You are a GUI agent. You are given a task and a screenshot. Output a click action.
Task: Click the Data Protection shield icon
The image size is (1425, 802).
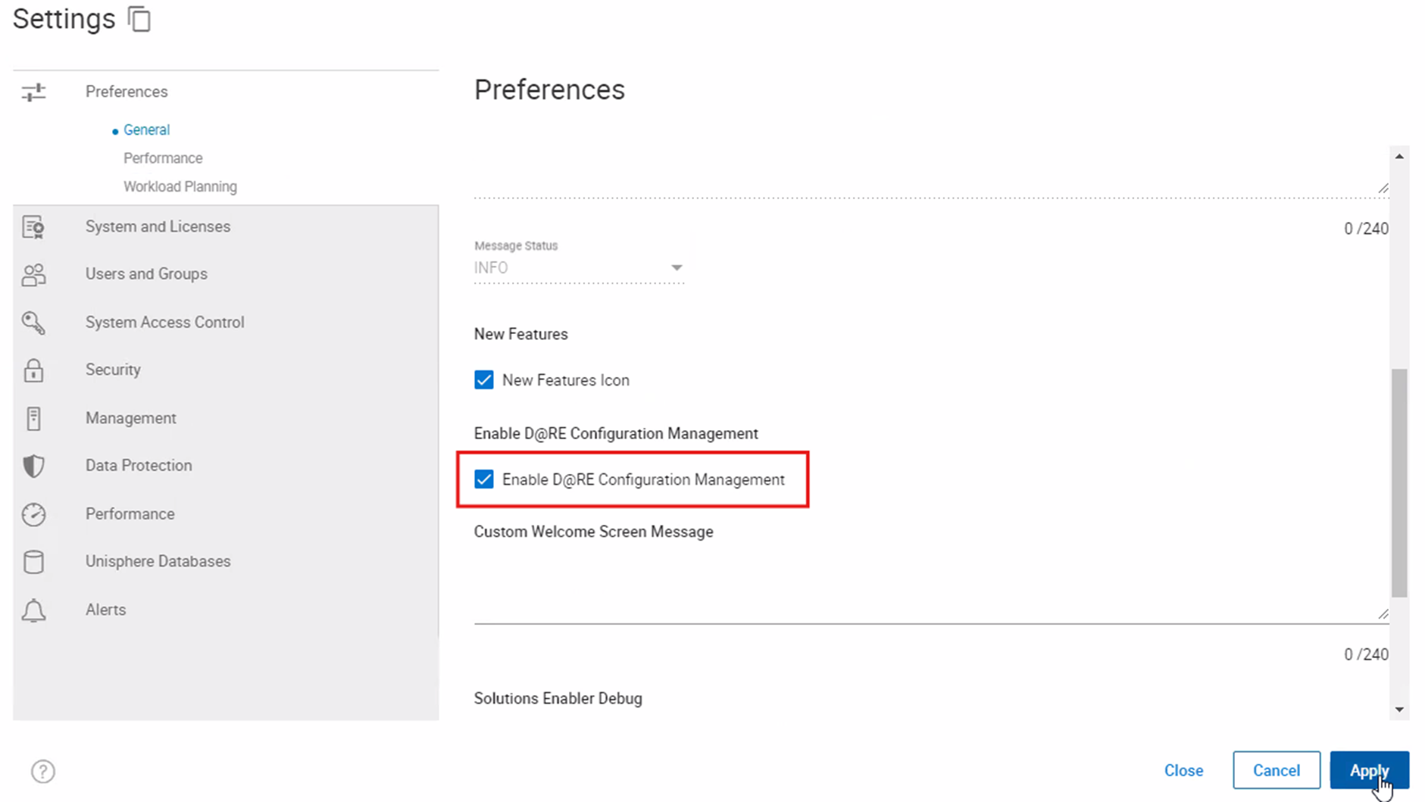(x=33, y=466)
